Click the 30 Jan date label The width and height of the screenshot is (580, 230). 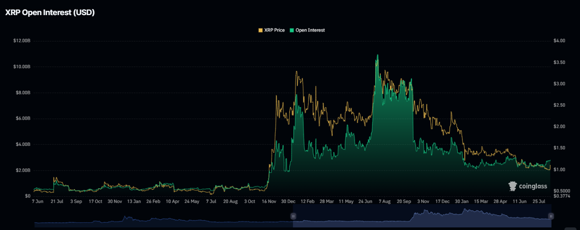[462, 202]
